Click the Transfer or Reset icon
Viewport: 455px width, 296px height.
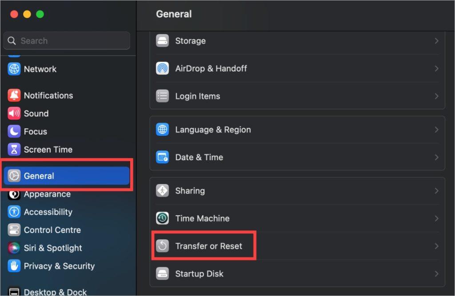[162, 246]
